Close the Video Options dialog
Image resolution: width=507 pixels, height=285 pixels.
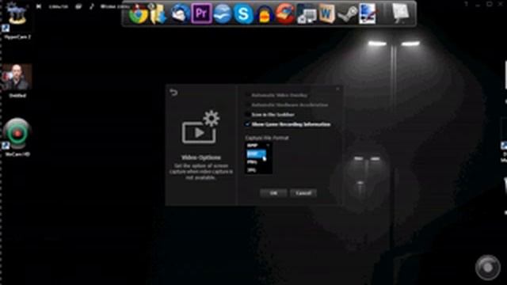tap(337, 89)
